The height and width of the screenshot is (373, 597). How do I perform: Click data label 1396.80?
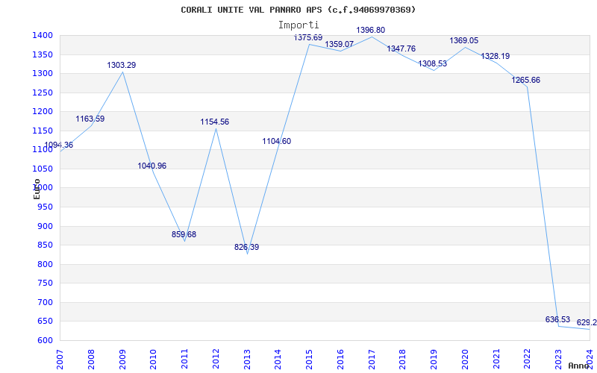click(370, 30)
